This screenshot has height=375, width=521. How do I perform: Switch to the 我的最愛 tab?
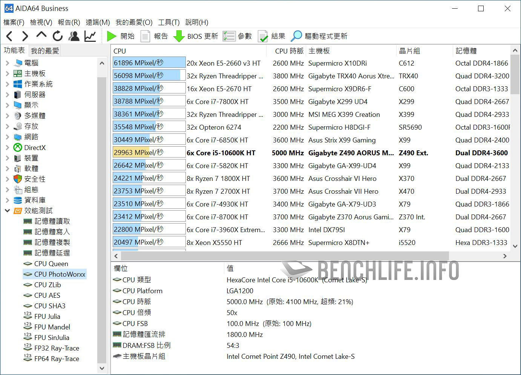(x=45, y=51)
